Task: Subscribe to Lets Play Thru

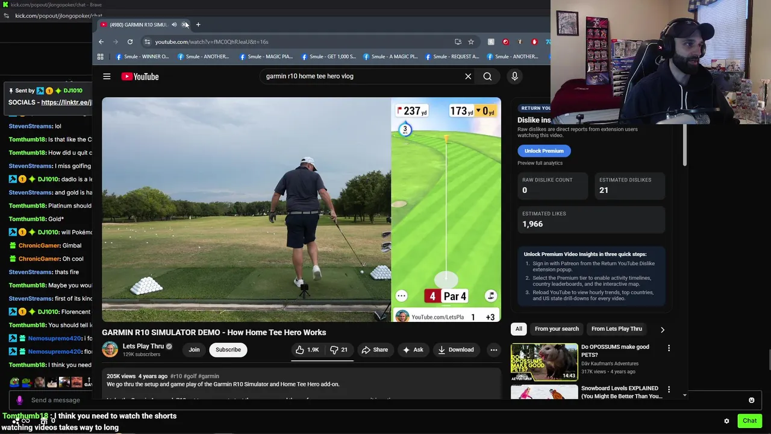Action: coord(228,350)
